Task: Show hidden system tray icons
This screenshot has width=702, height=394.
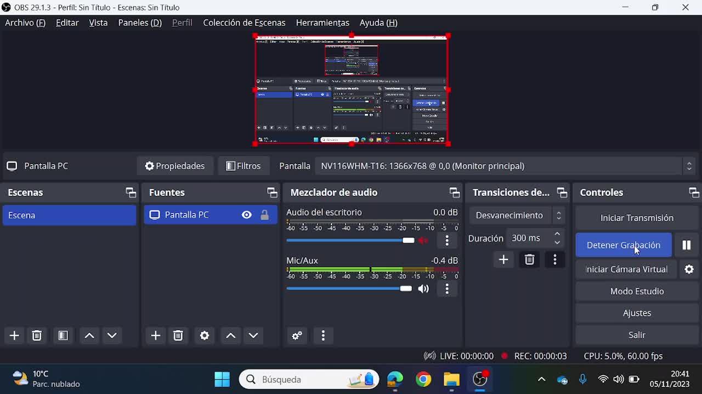Action: (541, 379)
